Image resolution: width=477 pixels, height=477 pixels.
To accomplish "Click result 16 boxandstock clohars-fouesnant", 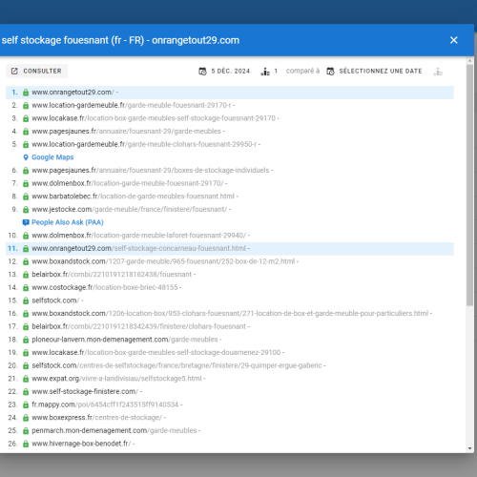I will (230, 314).
